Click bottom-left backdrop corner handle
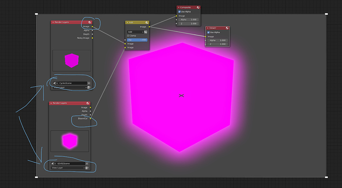 [x=36, y=177]
